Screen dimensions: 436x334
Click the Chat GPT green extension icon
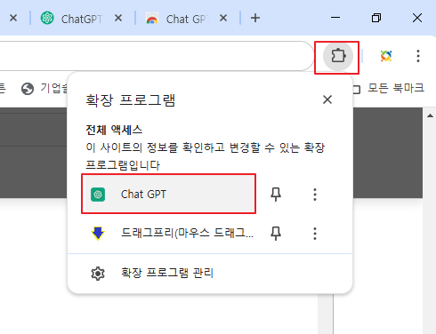pyautogui.click(x=98, y=195)
